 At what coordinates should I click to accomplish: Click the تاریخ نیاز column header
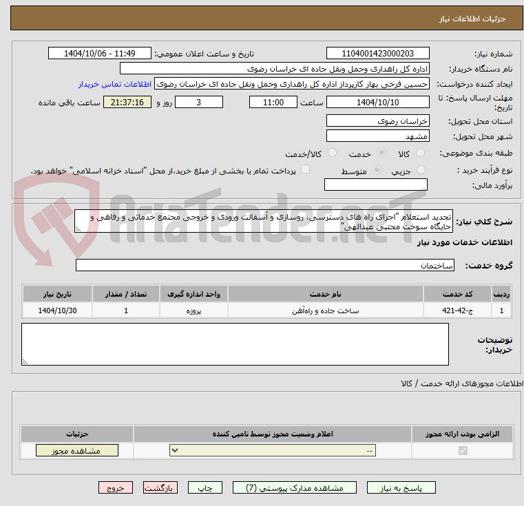57,294
